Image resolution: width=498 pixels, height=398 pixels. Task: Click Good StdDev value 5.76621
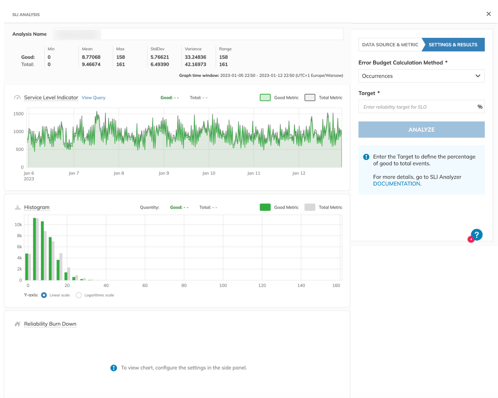160,57
